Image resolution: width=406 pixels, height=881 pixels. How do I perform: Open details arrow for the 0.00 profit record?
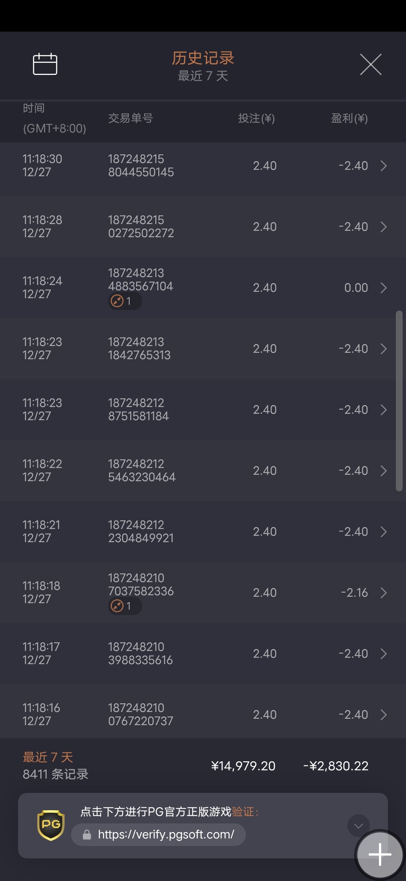click(x=383, y=288)
